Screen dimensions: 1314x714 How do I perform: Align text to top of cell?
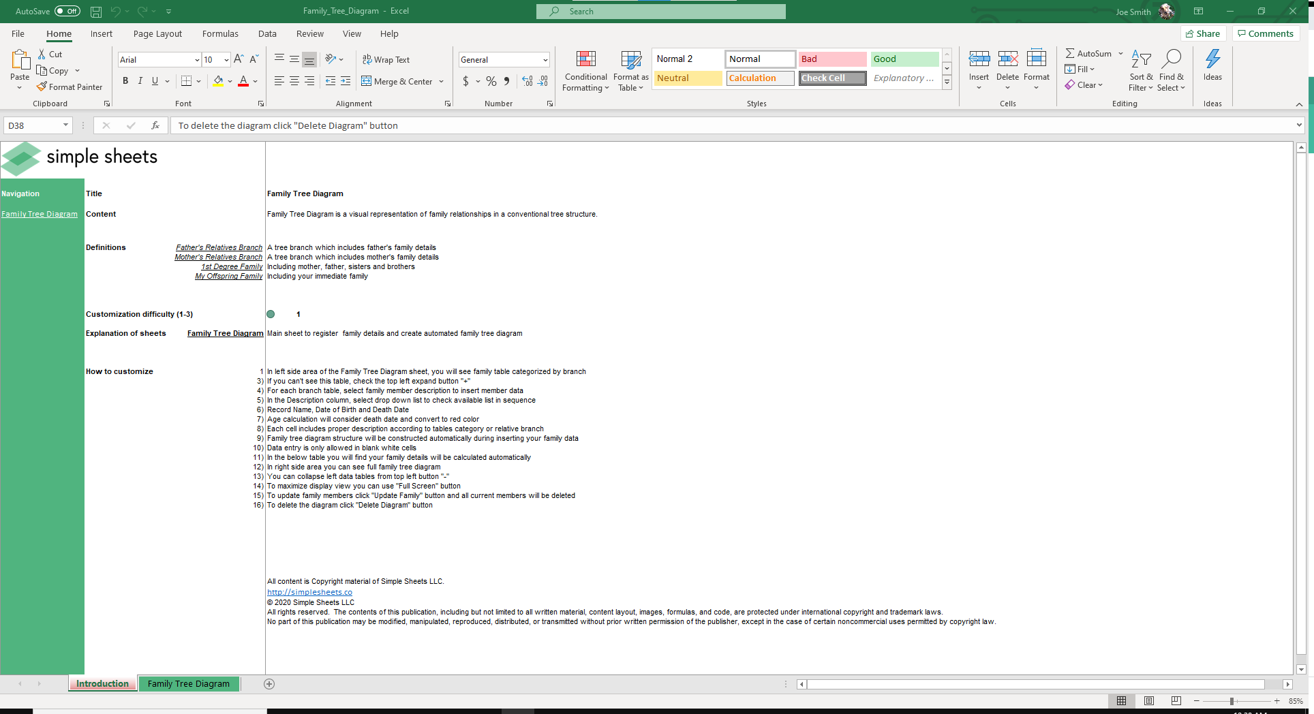click(279, 59)
